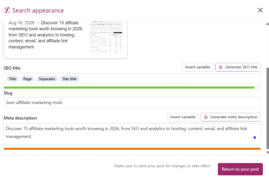Click into the Meta description text area
This screenshot has width=269, height=181.
[132, 134]
